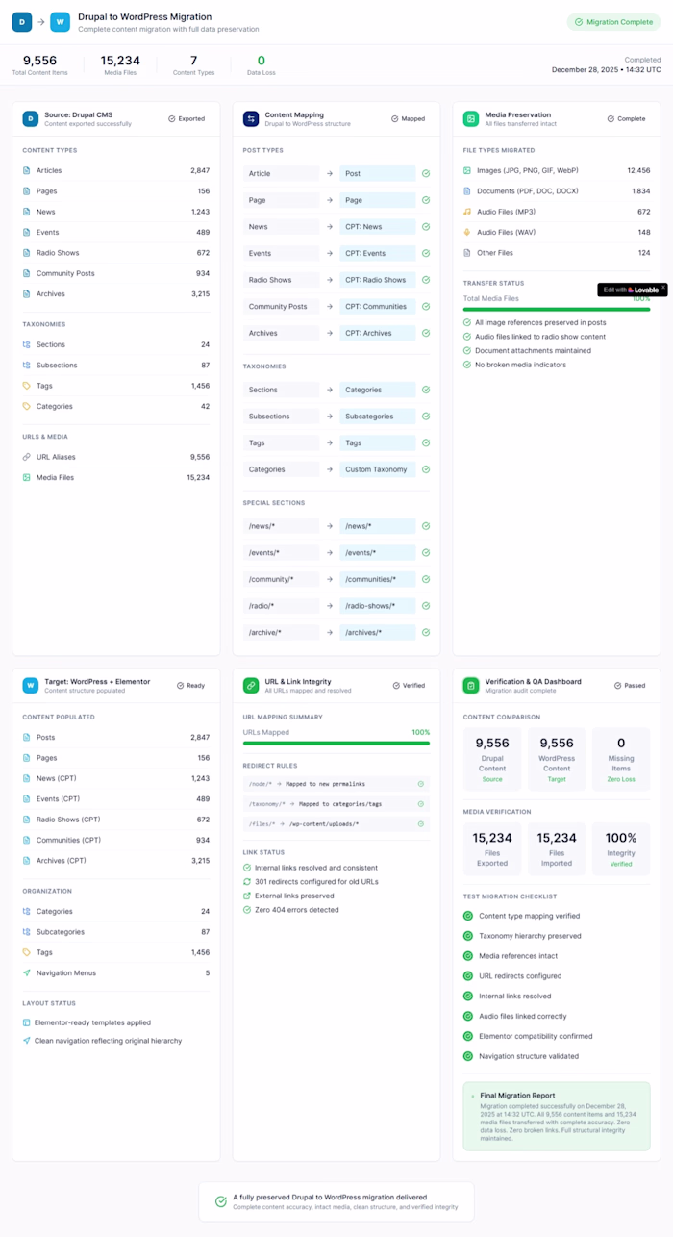Click the /files/* to /wp-content/uploads/ rule row

pyautogui.click(x=336, y=824)
